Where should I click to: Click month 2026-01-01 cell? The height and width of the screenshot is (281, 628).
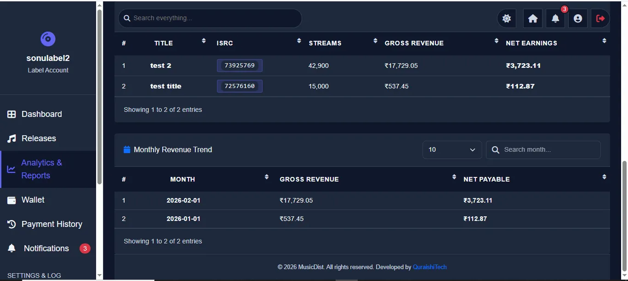tap(183, 219)
